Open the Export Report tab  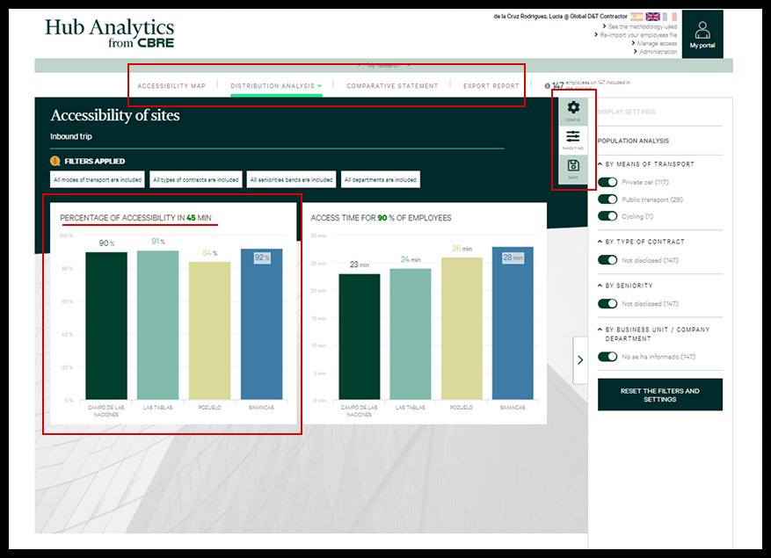click(x=491, y=86)
